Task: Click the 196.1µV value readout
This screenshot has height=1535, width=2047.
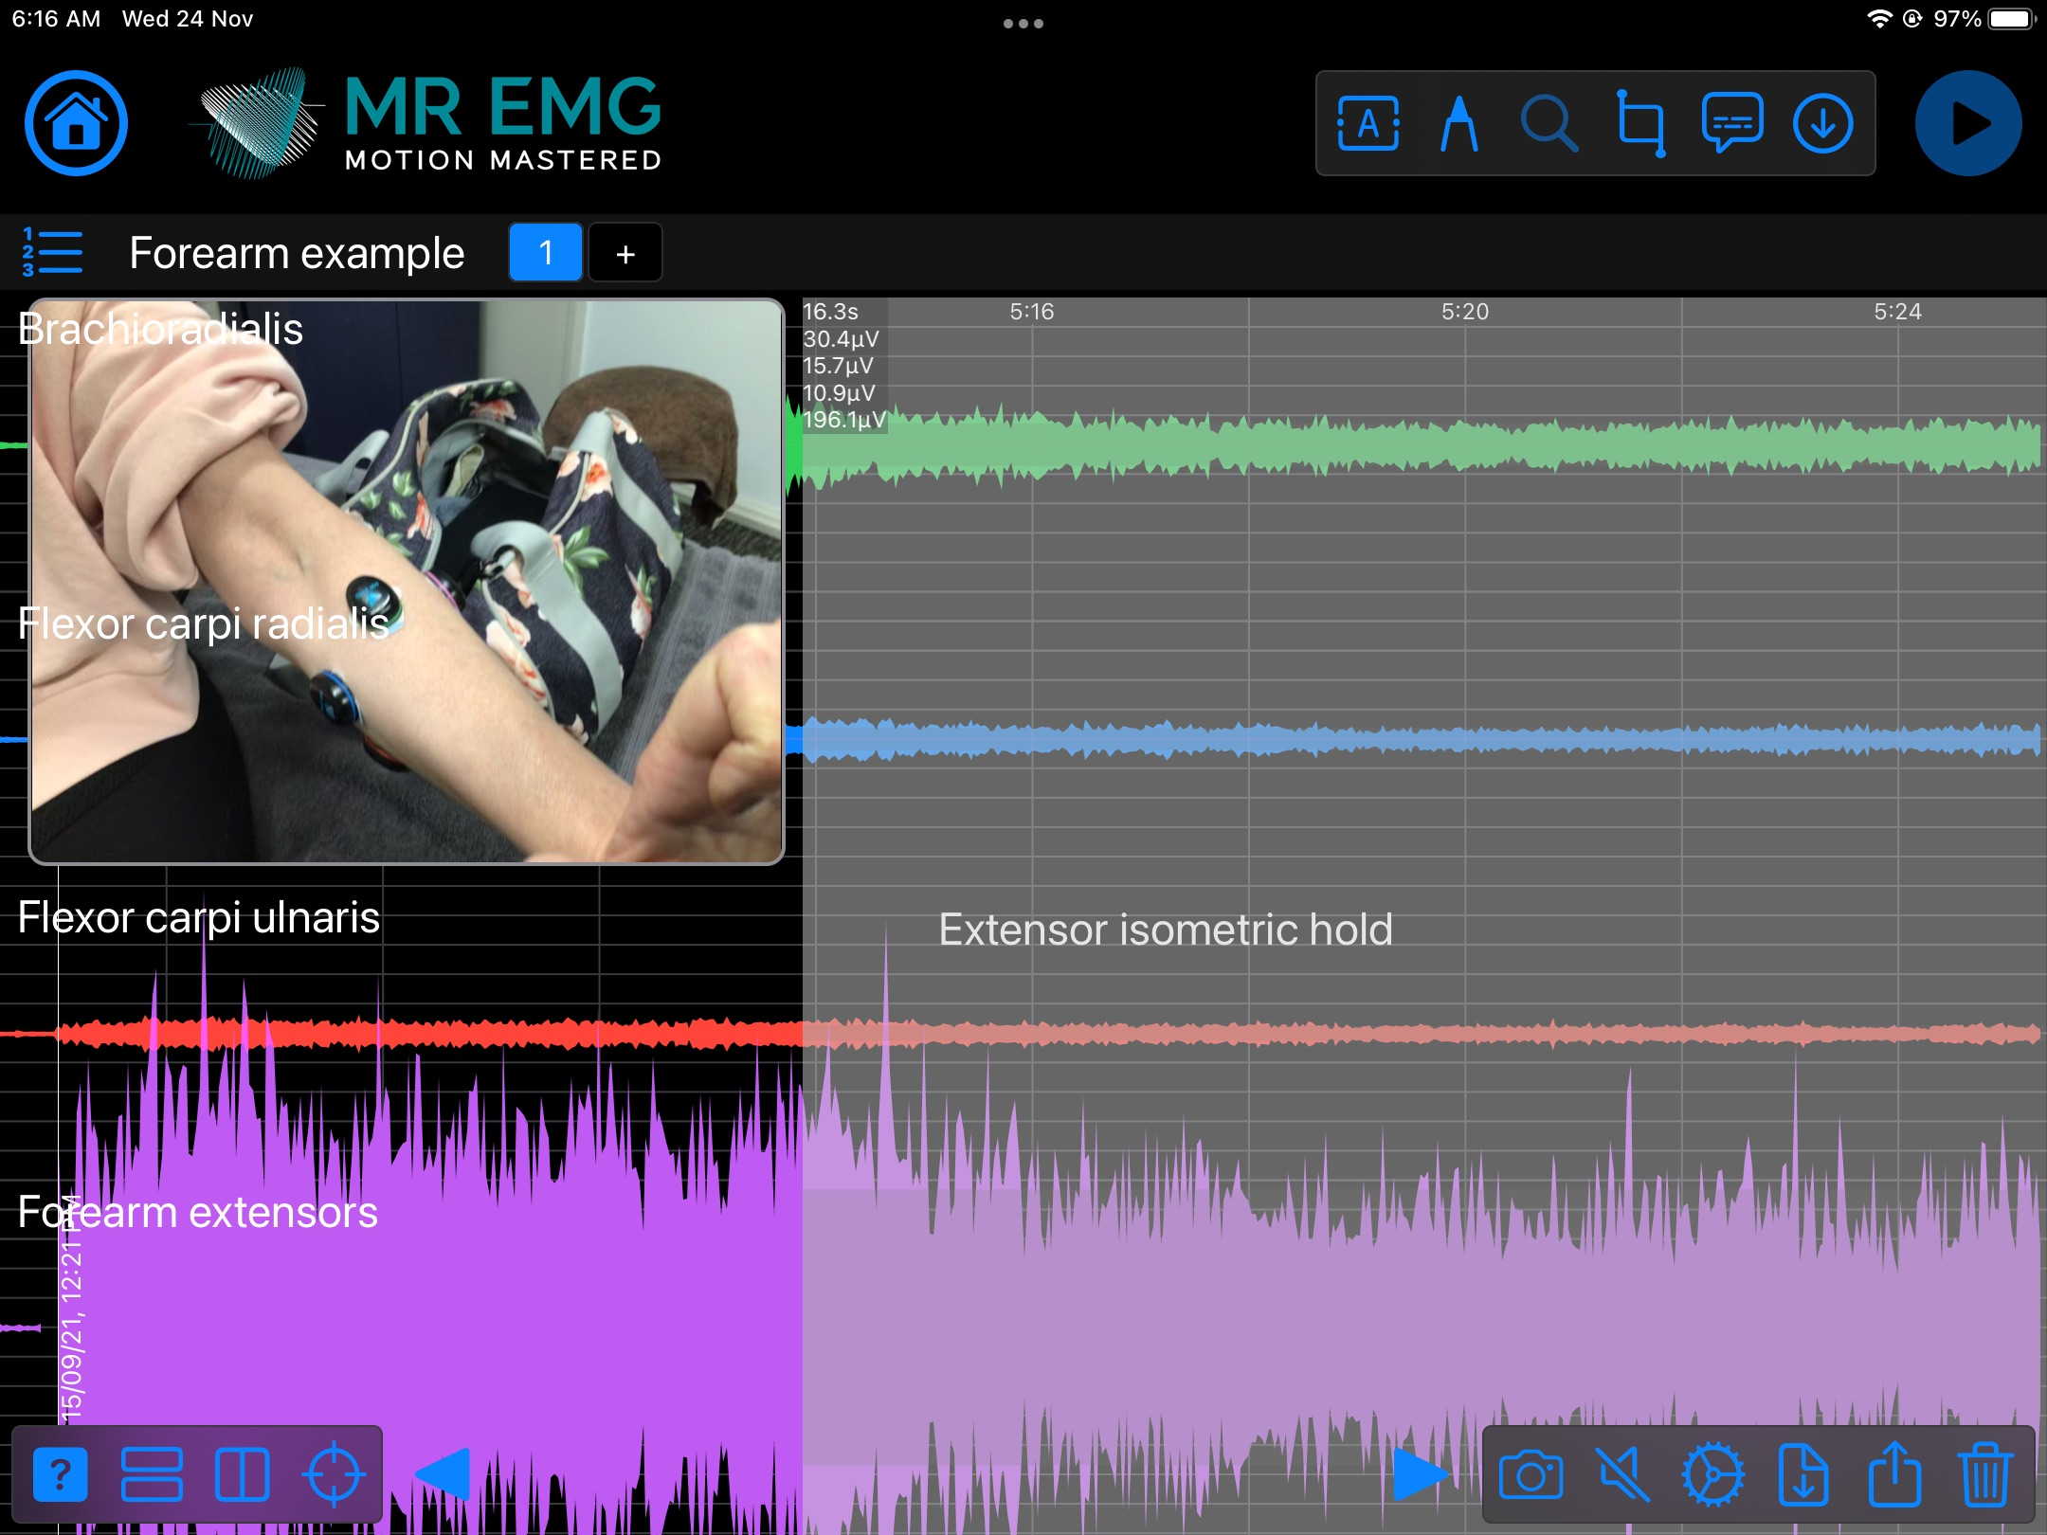Action: 844,420
